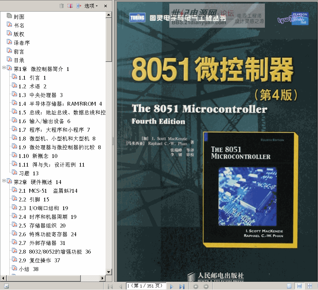Go to the previous view
This screenshot has width=318, height=290.
[196, 286]
